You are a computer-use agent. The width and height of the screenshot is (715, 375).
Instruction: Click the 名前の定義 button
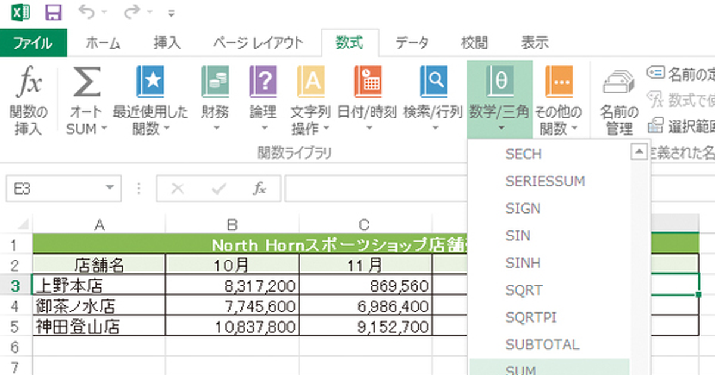point(681,74)
